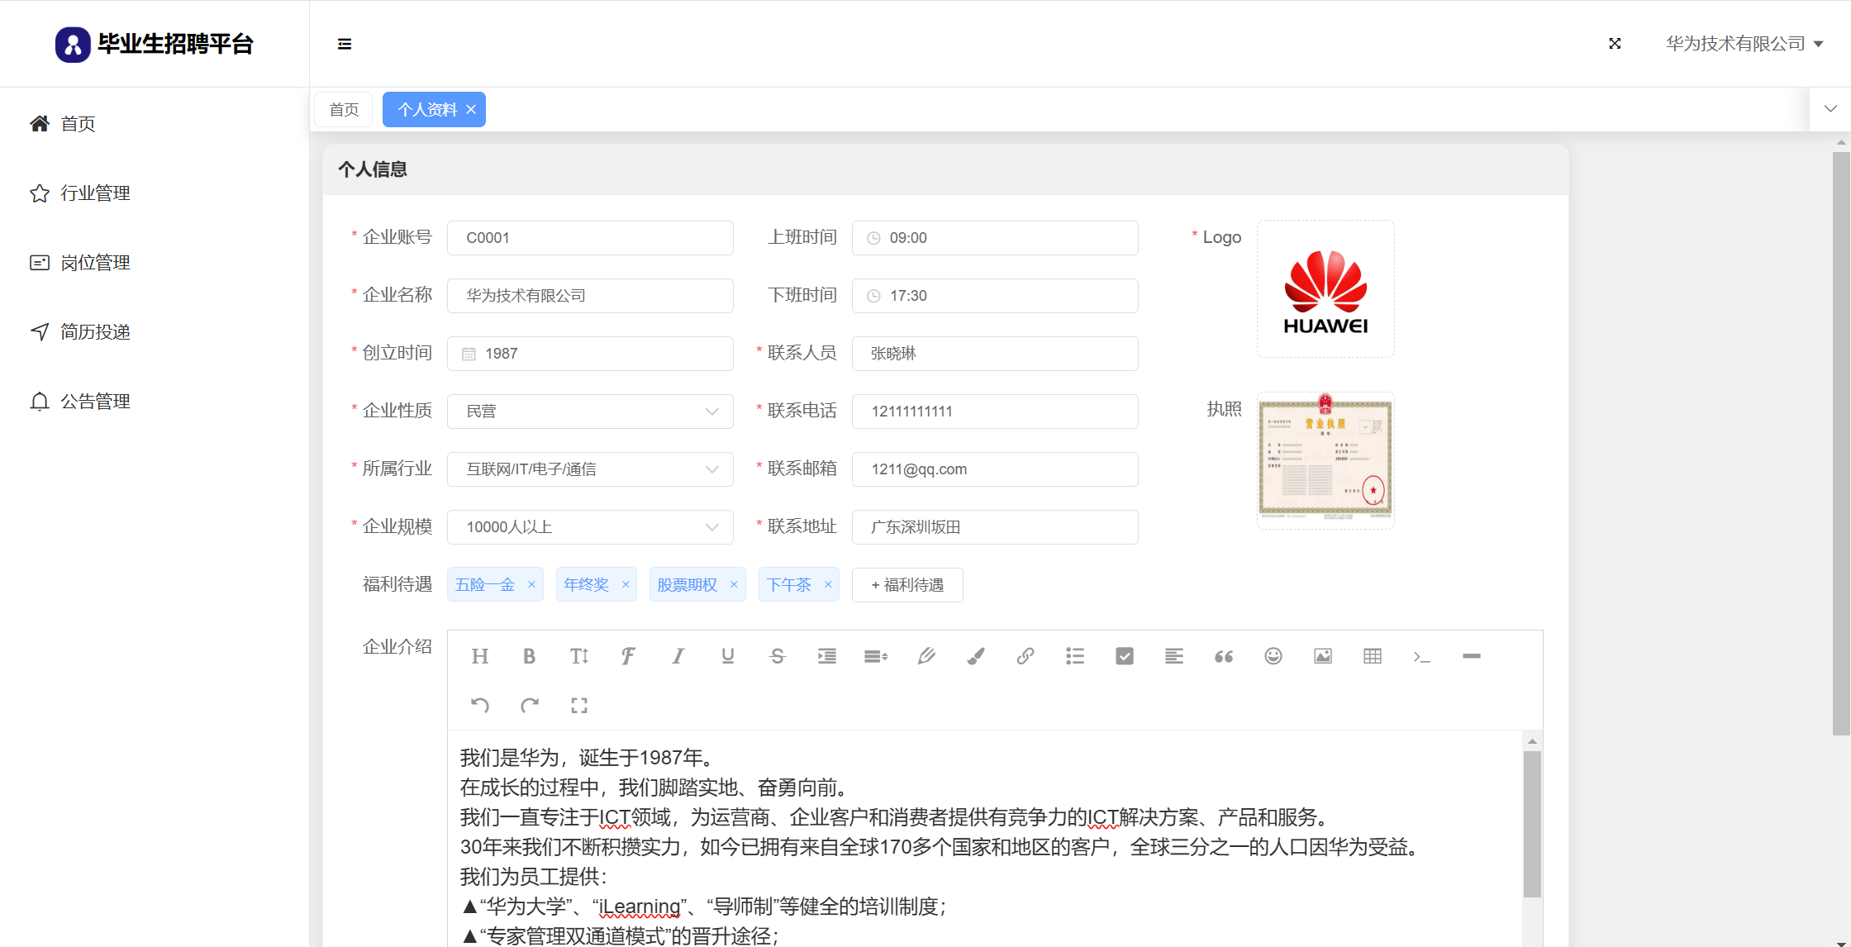Viewport: 1851px width, 947px height.
Task: Click the + 福利待遇 button
Action: click(x=906, y=585)
